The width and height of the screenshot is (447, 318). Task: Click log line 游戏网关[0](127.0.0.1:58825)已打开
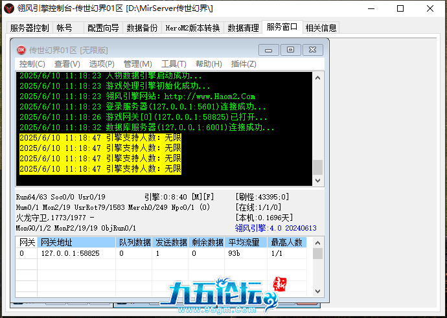143,117
